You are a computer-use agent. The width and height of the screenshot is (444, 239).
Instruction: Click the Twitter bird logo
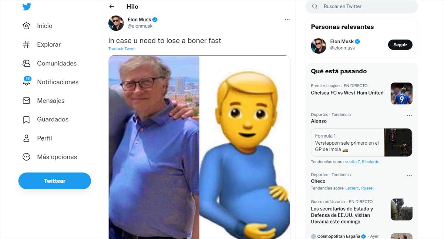(27, 7)
